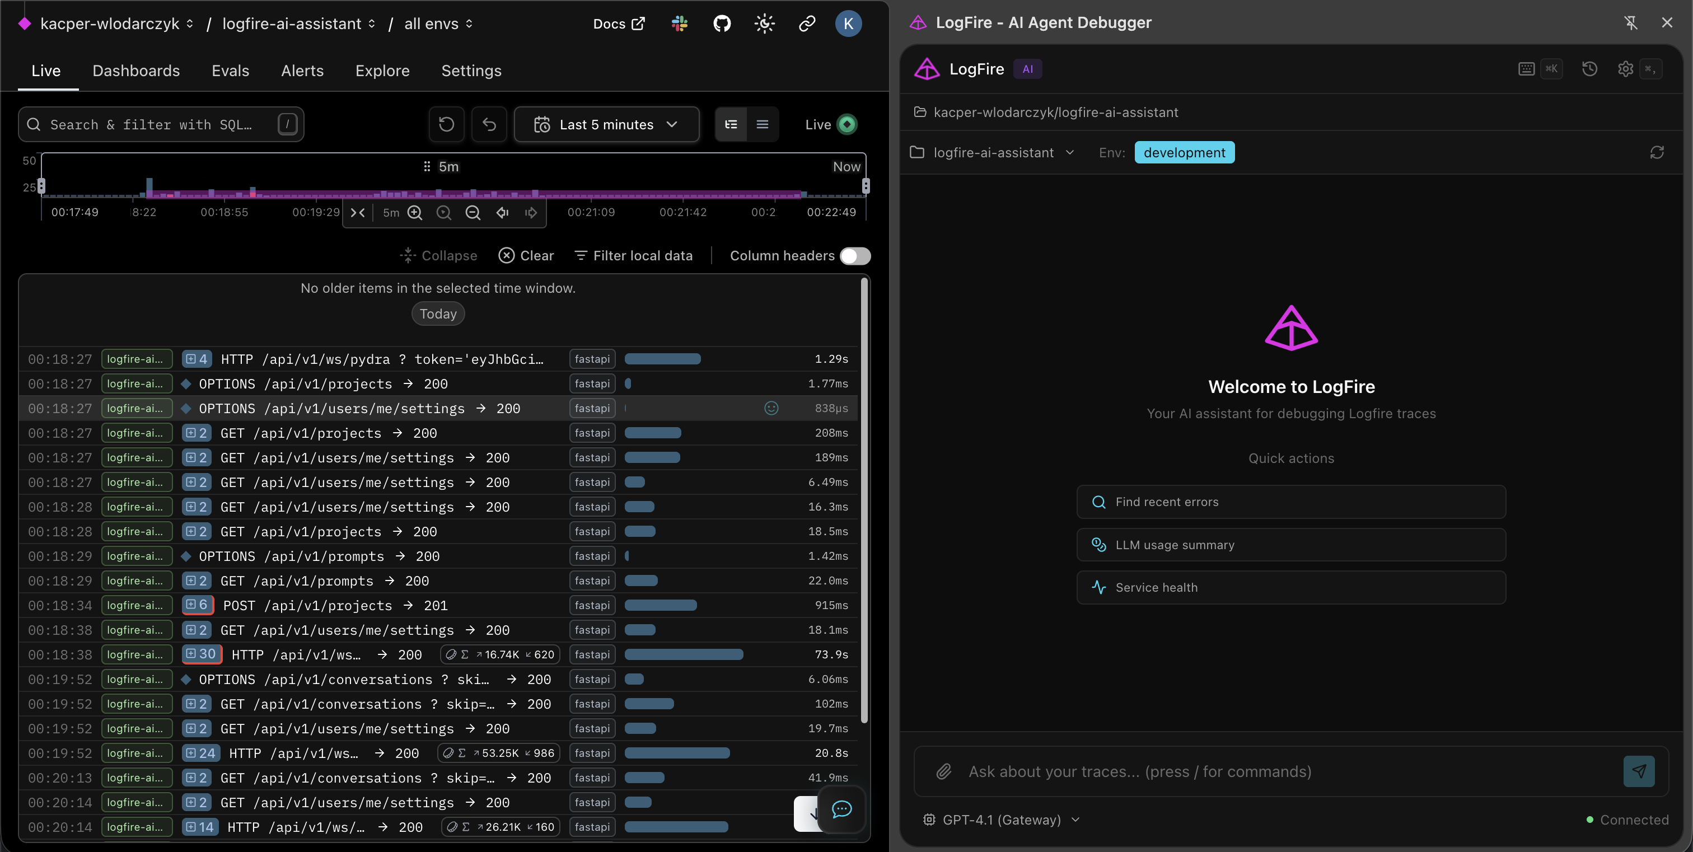
Task: Attach a file to the AI chat
Action: point(944,772)
